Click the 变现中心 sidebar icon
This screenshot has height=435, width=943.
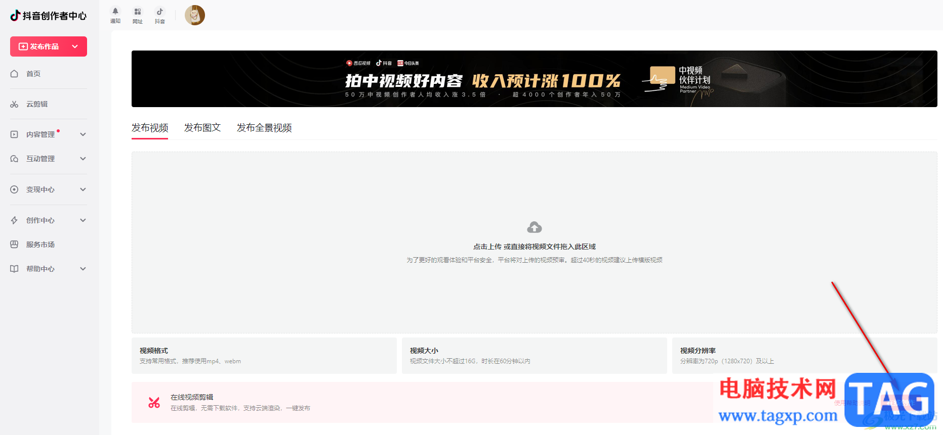tap(14, 189)
